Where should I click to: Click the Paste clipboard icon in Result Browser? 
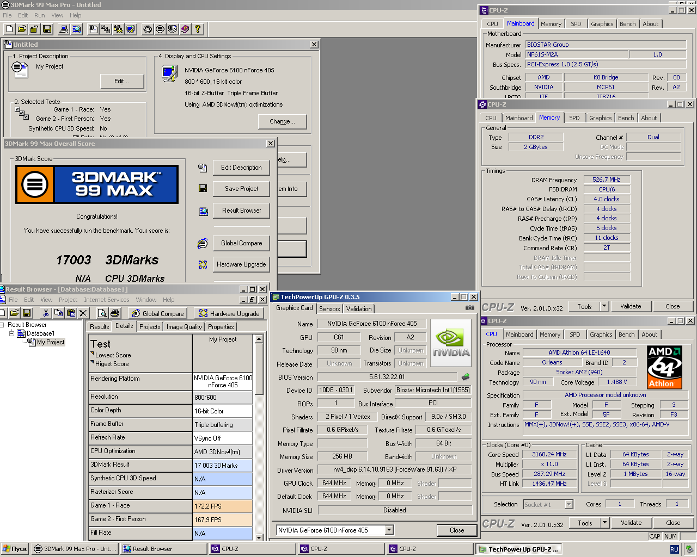pyautogui.click(x=71, y=313)
